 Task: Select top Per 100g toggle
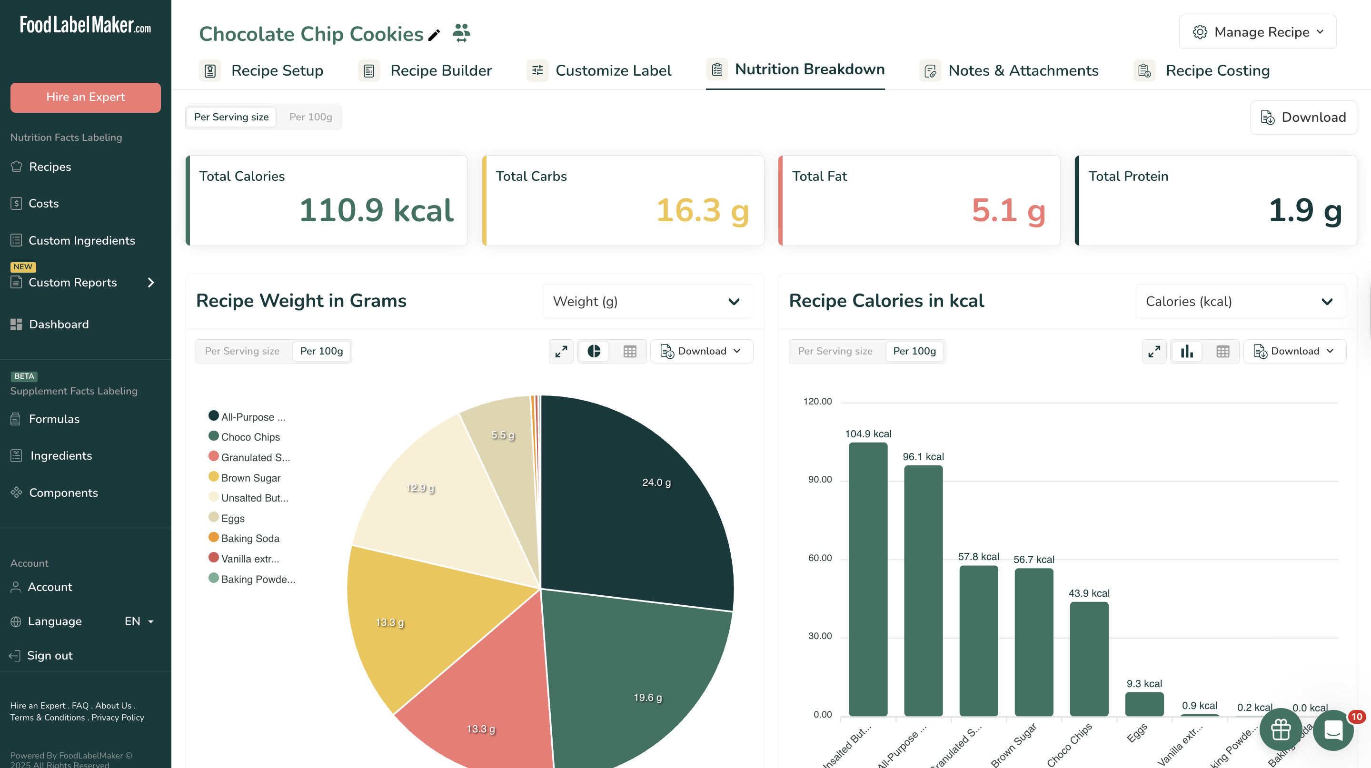pyautogui.click(x=310, y=117)
